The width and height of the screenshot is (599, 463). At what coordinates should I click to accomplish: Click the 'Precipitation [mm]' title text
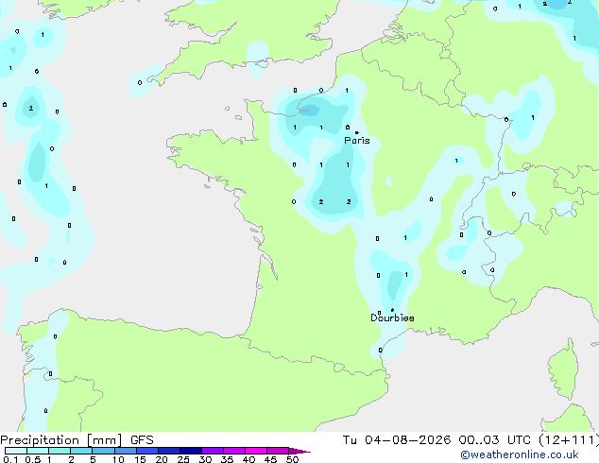coord(61,440)
